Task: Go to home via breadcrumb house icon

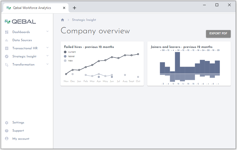Action: (x=63, y=20)
